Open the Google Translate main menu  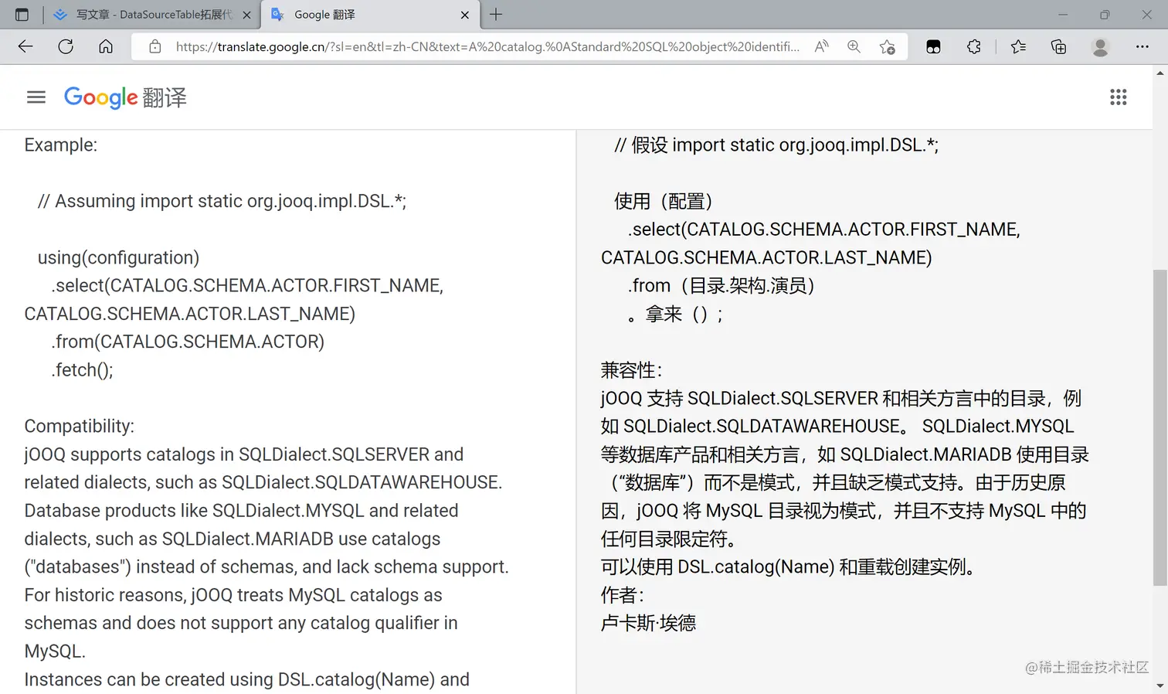click(x=36, y=97)
